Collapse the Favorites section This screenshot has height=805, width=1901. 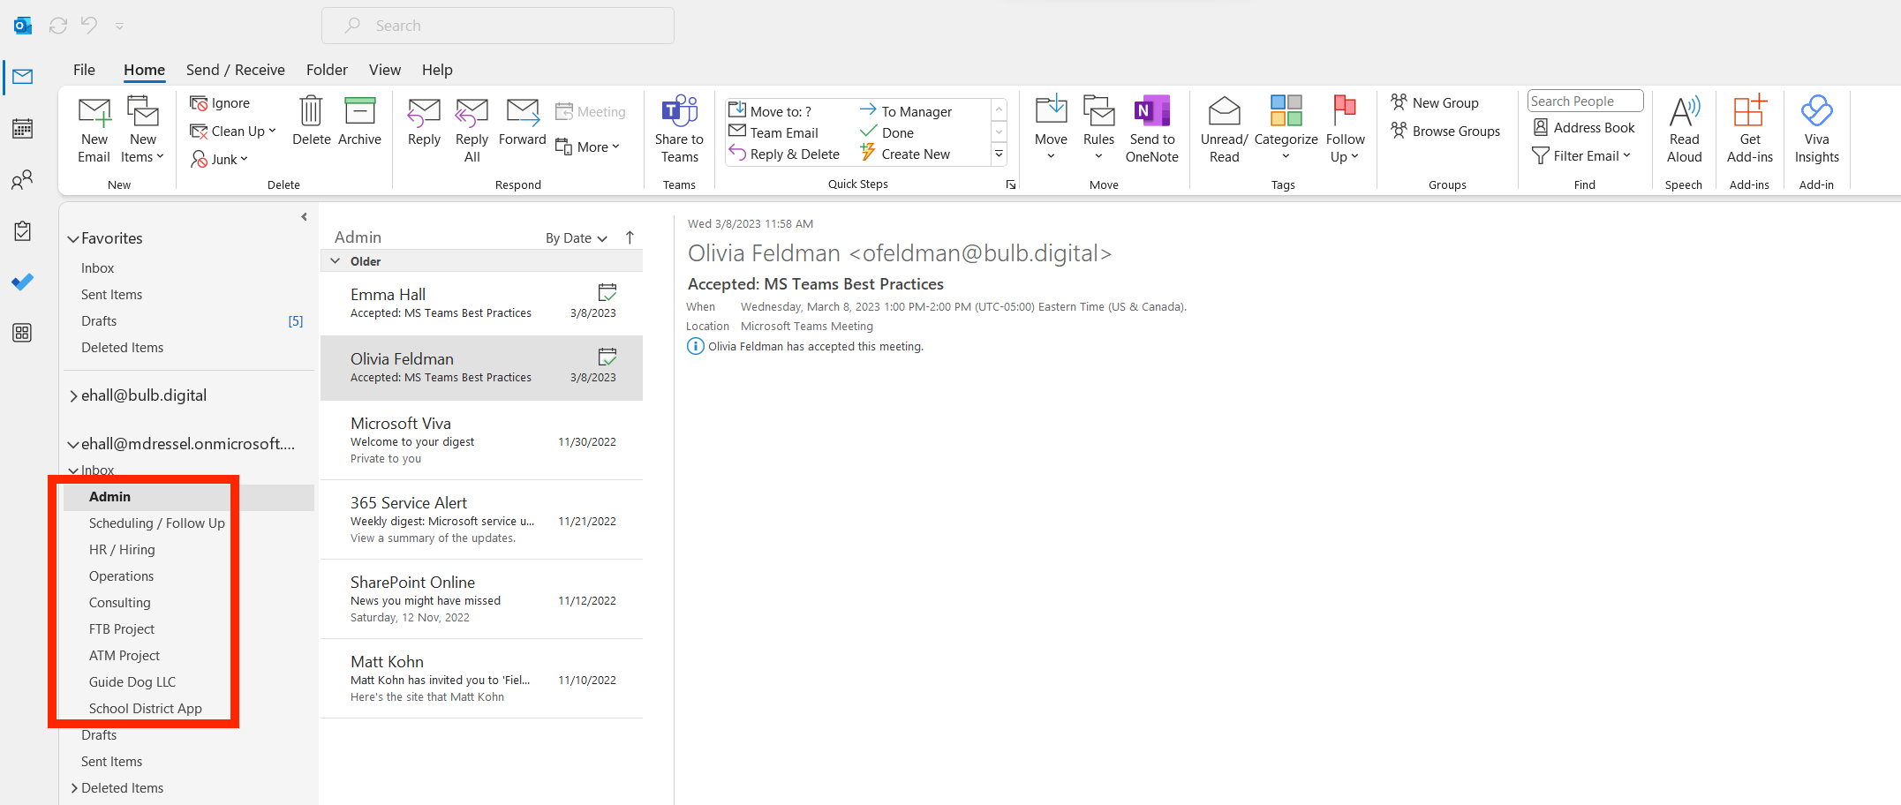click(72, 237)
